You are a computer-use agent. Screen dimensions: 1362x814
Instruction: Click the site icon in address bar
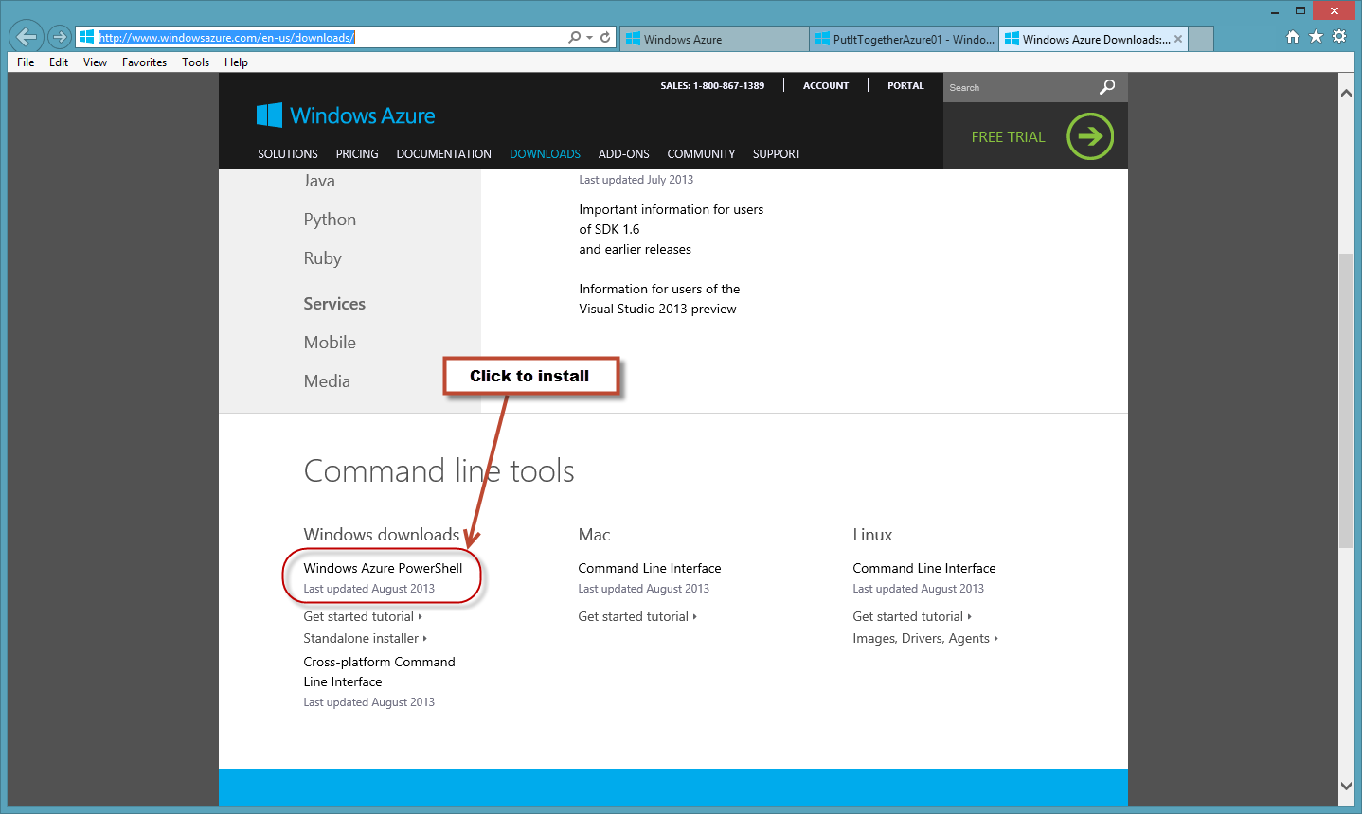(x=86, y=37)
